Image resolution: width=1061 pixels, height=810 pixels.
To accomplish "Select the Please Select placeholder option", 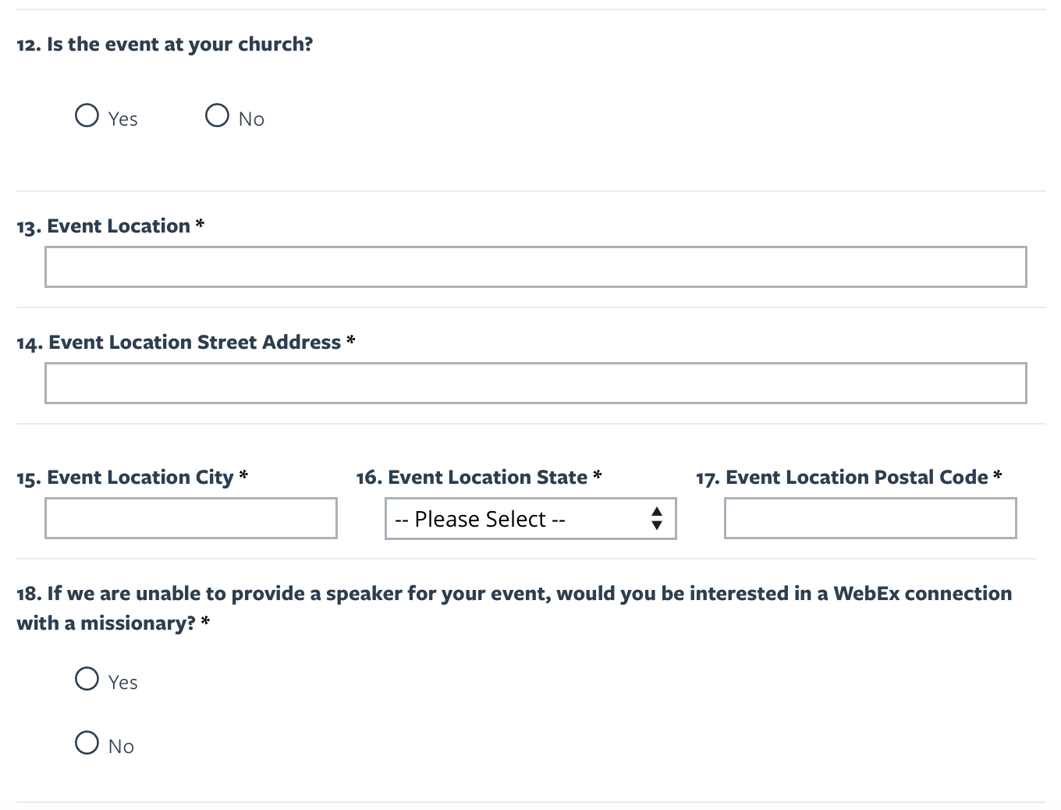I will 481,518.
